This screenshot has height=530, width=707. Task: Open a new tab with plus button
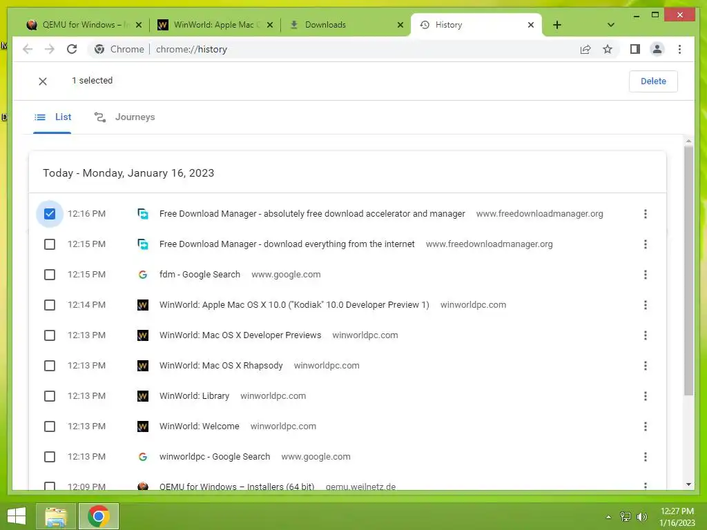click(557, 25)
